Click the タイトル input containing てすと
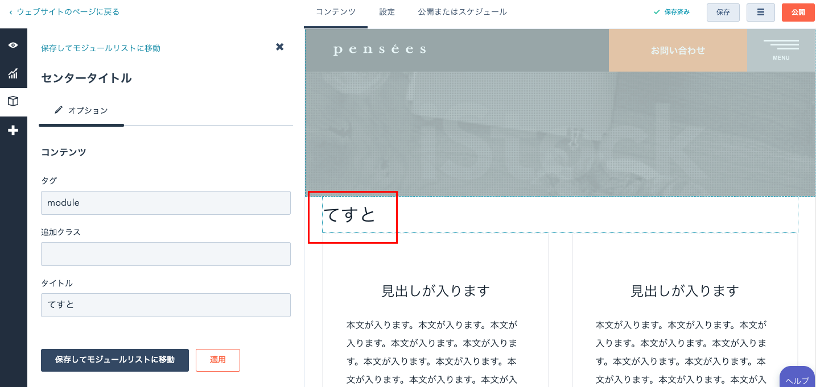 pyautogui.click(x=166, y=305)
